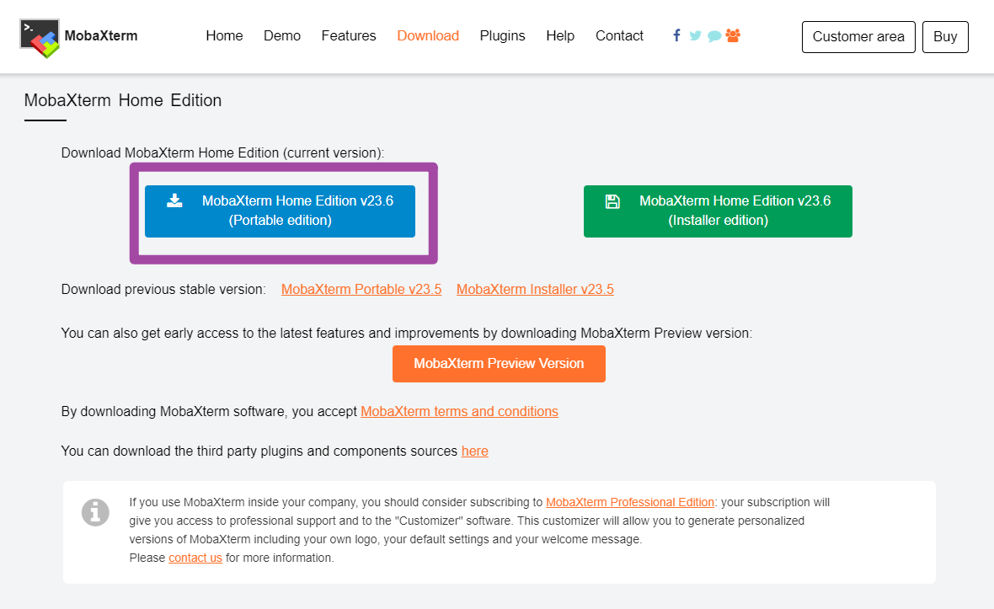This screenshot has width=994, height=609.
Task: Click the info circle icon
Action: click(95, 512)
